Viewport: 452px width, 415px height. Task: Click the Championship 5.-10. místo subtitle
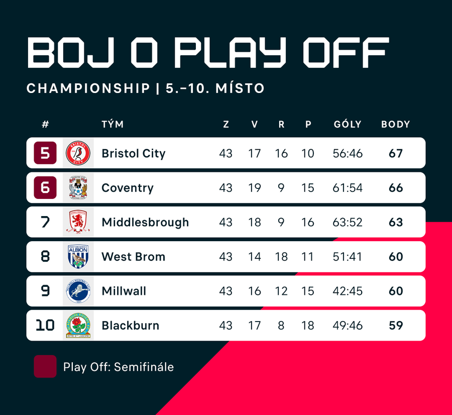(146, 88)
